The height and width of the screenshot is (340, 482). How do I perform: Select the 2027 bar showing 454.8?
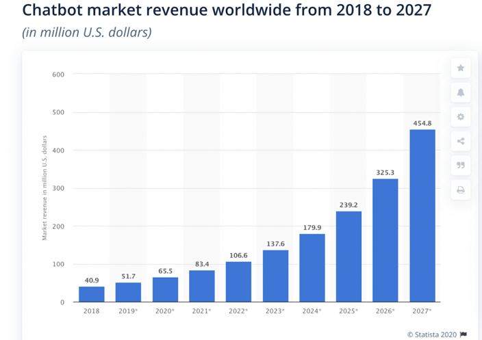point(422,215)
